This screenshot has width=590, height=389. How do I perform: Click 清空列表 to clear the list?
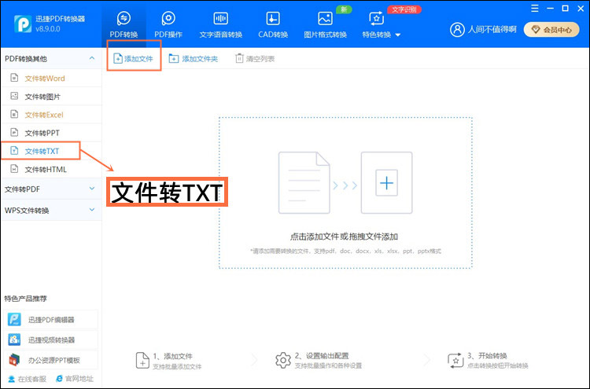tap(254, 59)
